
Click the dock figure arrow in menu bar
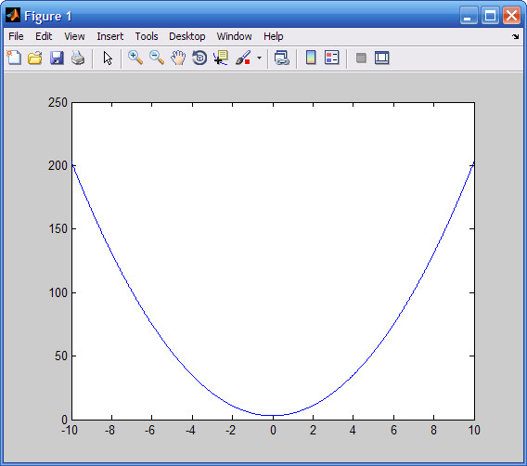[x=516, y=36]
